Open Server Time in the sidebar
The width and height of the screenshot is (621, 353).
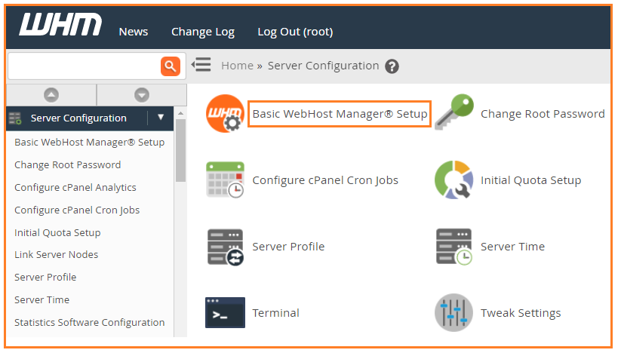[42, 299]
